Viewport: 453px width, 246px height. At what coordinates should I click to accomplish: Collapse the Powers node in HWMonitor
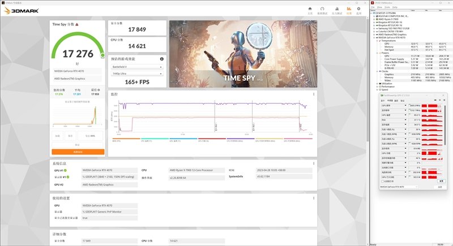coord(377,53)
